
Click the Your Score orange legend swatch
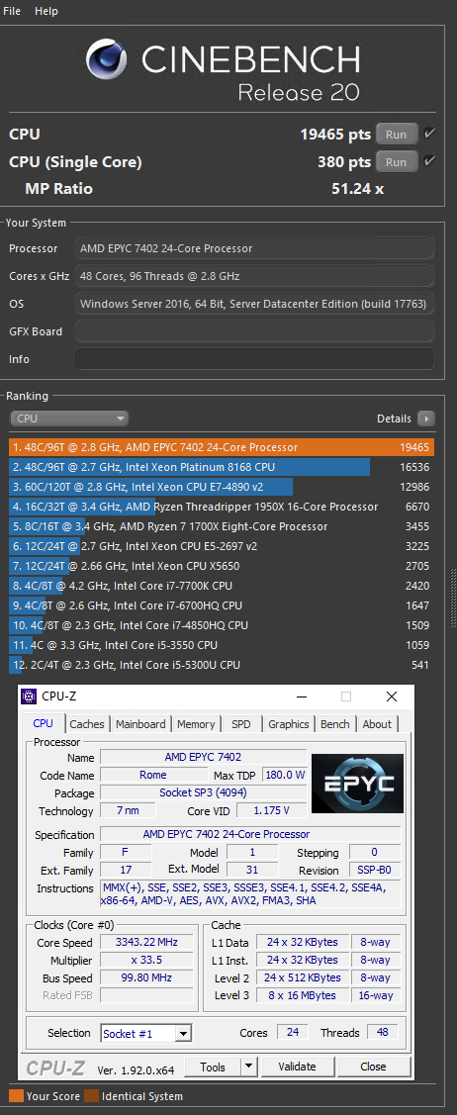[x=15, y=1096]
